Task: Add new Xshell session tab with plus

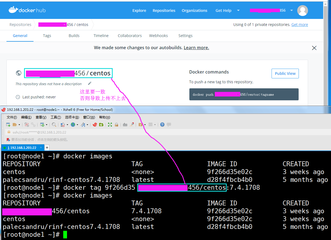Action: pos(47,148)
